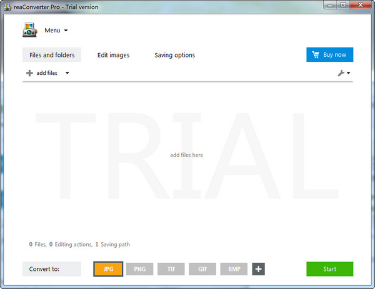Click the green Start button
This screenshot has width=375, height=289.
point(330,269)
